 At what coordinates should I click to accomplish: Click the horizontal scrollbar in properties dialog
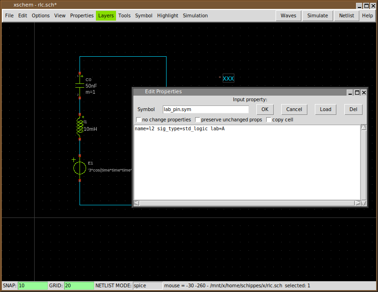(x=247, y=203)
